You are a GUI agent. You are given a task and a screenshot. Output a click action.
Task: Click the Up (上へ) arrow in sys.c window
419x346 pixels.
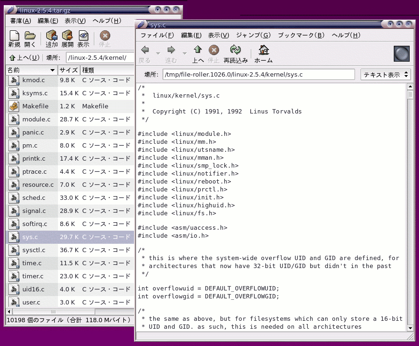(x=198, y=50)
